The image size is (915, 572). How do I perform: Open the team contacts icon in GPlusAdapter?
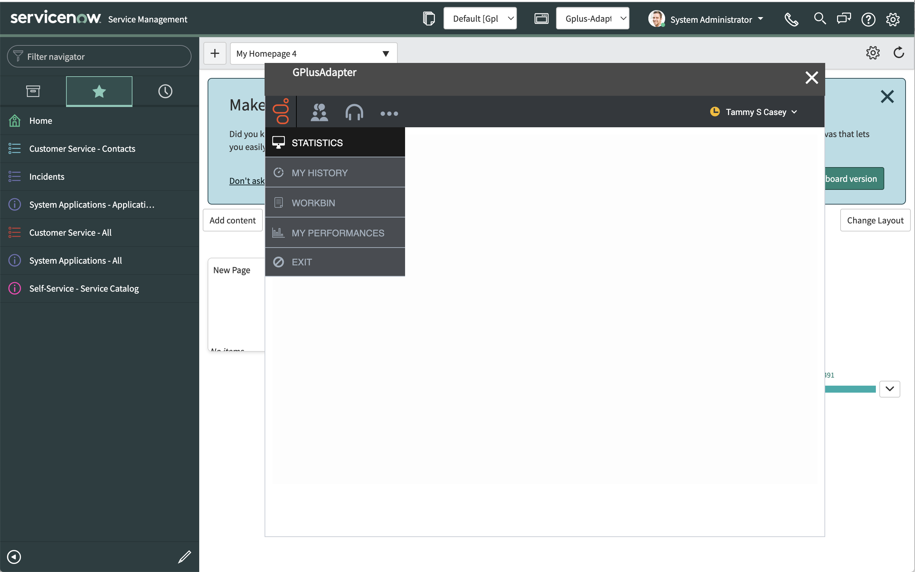(319, 112)
